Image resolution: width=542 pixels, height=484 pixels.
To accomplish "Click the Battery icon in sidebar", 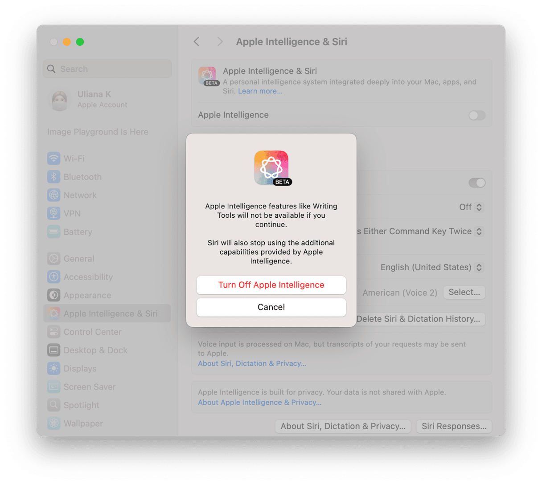I will 54,232.
